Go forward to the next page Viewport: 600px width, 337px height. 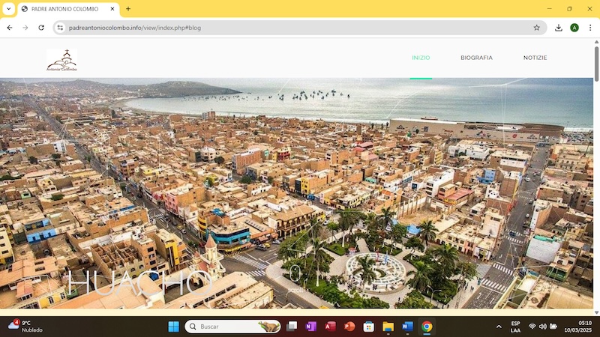click(x=25, y=28)
